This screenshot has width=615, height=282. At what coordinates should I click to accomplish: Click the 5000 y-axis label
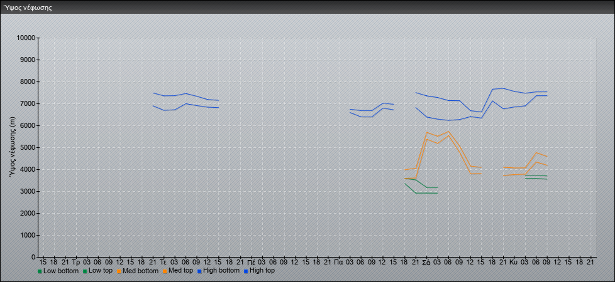(x=28, y=147)
